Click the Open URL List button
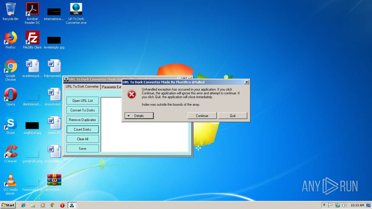The height and width of the screenshot is (209, 372). (83, 101)
